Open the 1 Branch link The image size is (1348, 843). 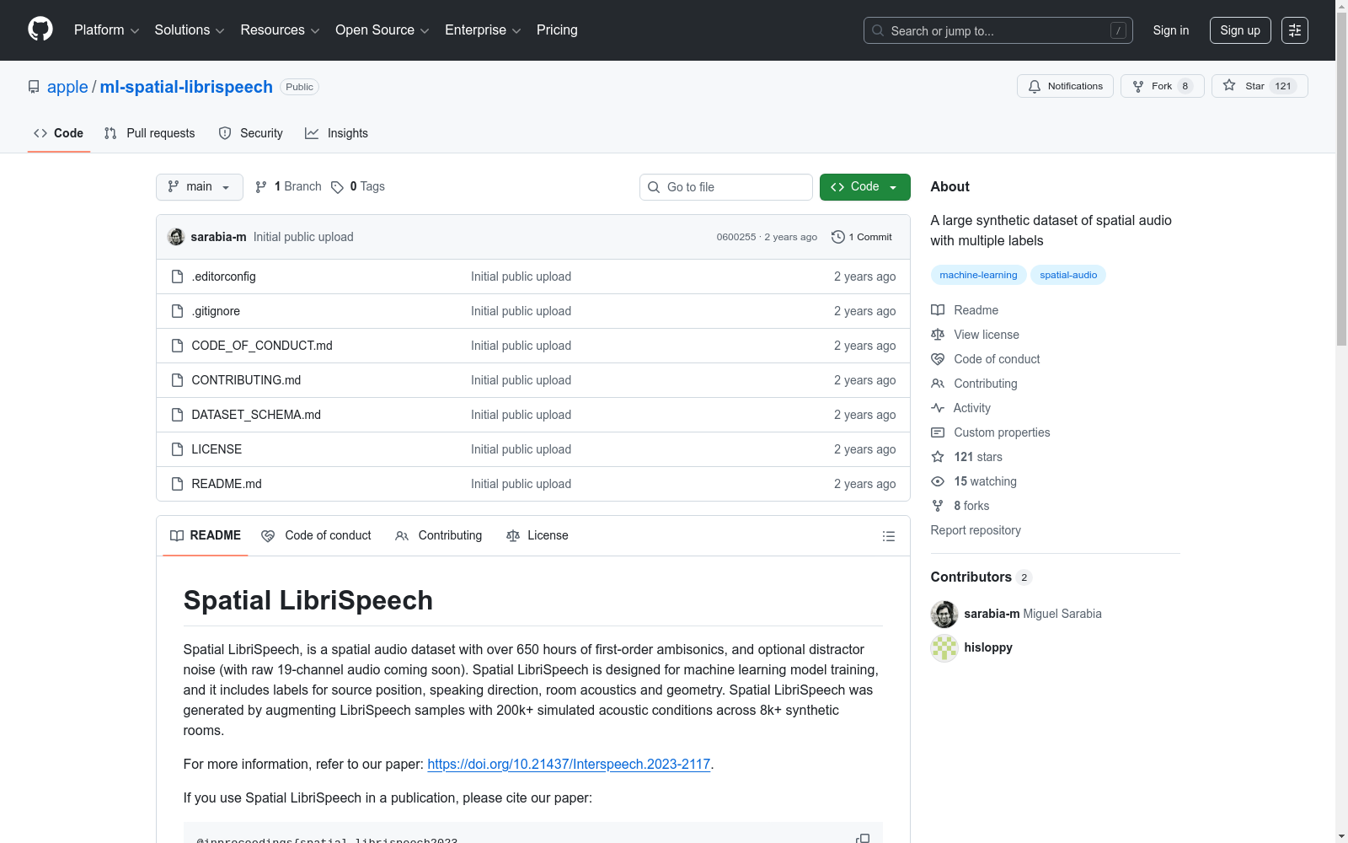[x=288, y=186]
